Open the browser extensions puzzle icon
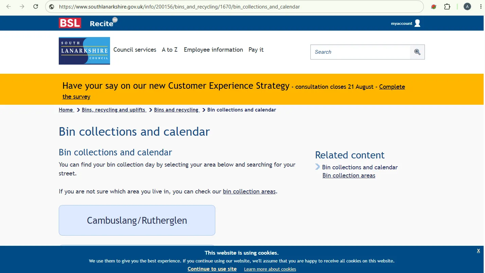Viewport: 485px width, 273px height. [x=447, y=6]
